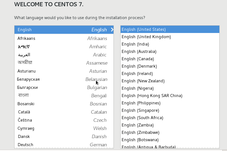Select English (India) locale
227x151 pixels.
coord(170,44)
